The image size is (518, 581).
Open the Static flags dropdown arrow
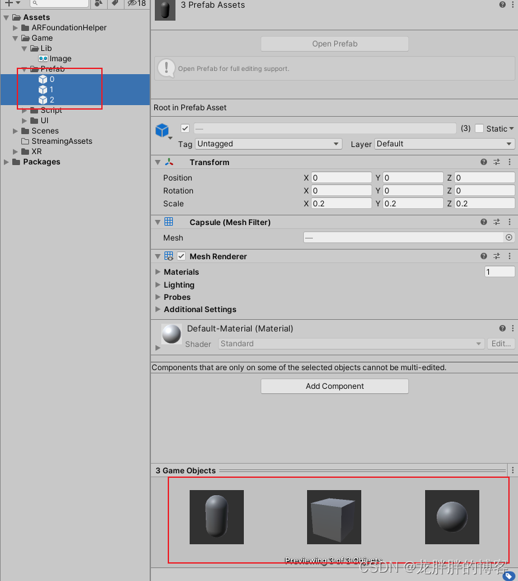(512, 128)
